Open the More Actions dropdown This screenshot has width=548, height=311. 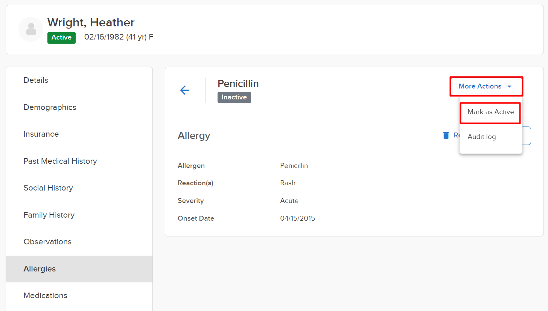[x=486, y=87]
